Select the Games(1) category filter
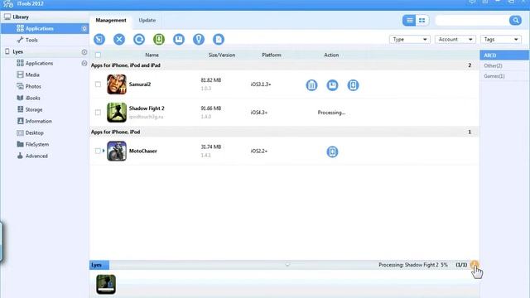This screenshot has width=530, height=298. click(x=504, y=76)
